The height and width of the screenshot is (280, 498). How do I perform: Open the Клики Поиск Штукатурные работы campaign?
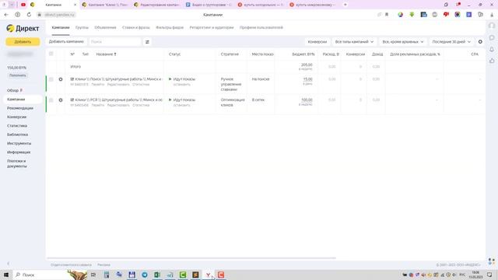tap(118, 79)
